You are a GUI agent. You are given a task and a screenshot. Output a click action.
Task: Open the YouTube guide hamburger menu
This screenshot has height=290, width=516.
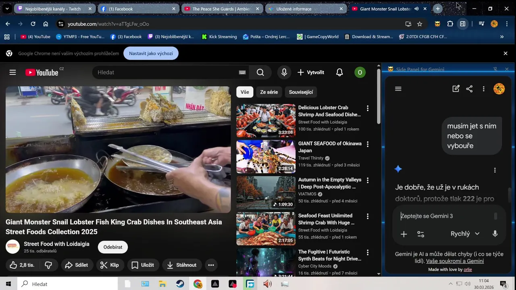pos(12,72)
